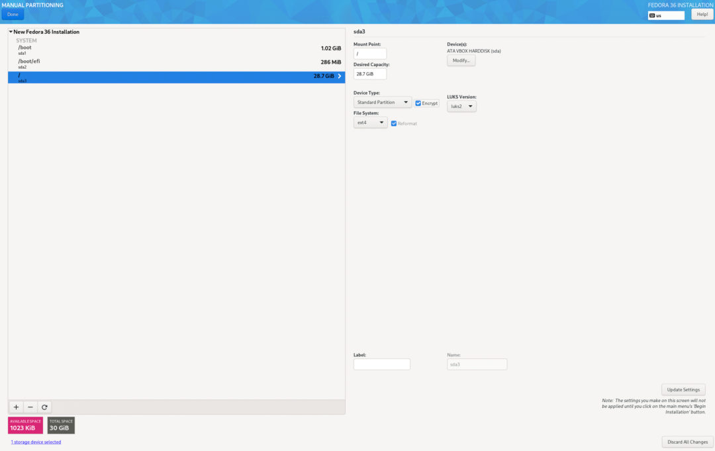715x451 pixels.
Task: Click the add mount point plus icon
Action: (x=16, y=407)
